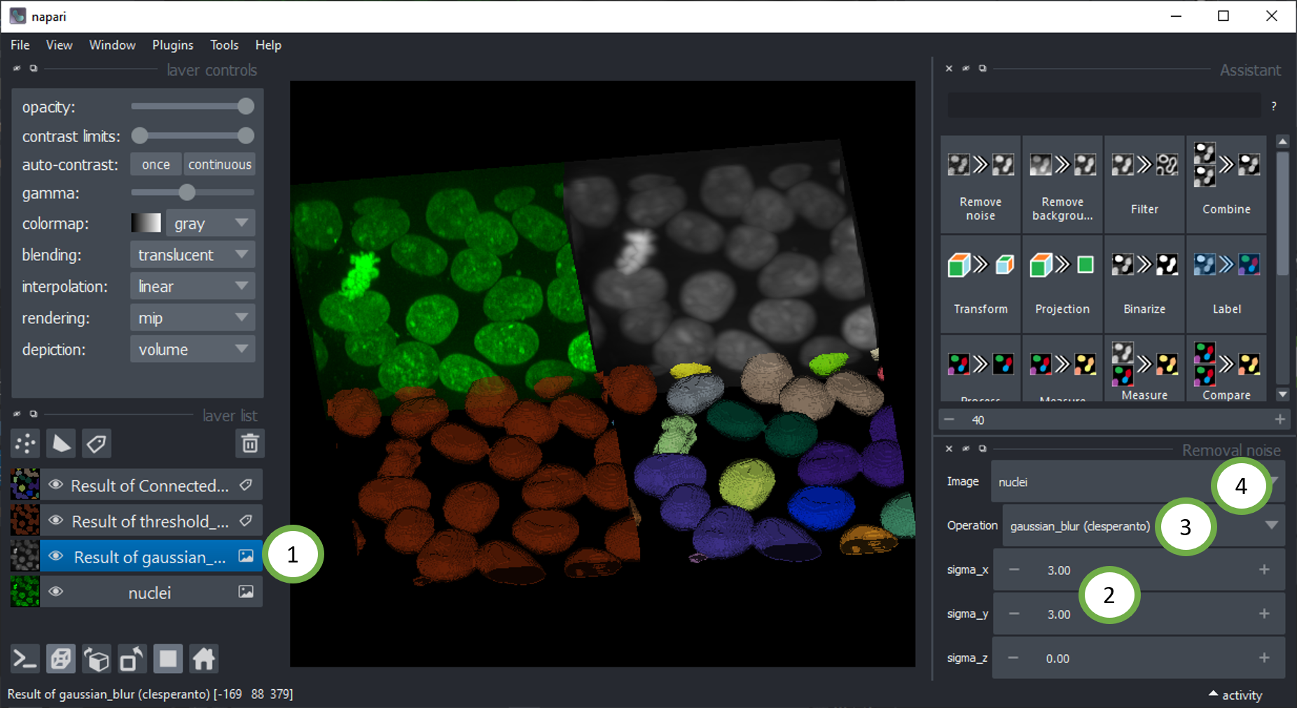Hide the nuclei layer

click(x=56, y=593)
